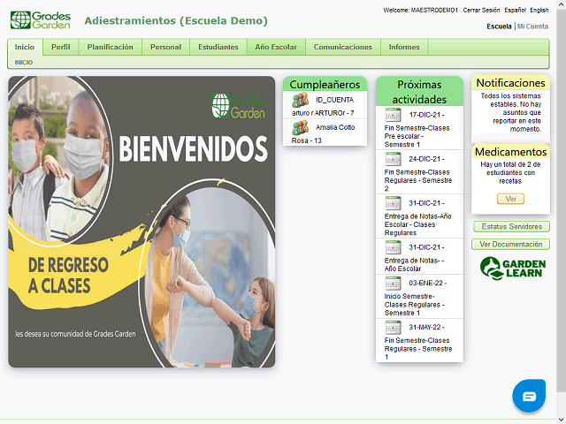This screenshot has height=424, width=566.
Task: Select the Mi Cuenta link
Action: (532, 26)
